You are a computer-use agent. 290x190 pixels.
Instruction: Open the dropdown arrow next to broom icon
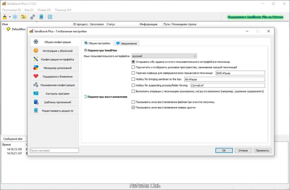pos(9,17)
